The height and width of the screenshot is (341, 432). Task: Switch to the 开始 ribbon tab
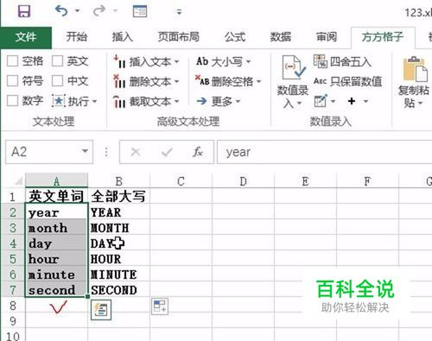[77, 37]
